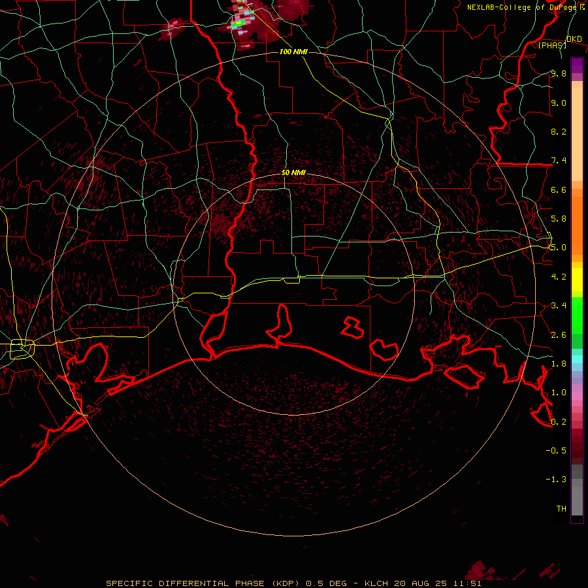Click the 100 NMI range ring label
The image size is (588, 588).
[x=293, y=52]
